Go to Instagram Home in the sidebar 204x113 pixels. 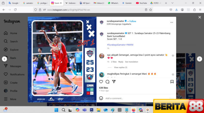(10, 33)
